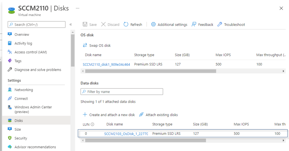
Task: Open Additional settings gear icon
Action: point(153,24)
